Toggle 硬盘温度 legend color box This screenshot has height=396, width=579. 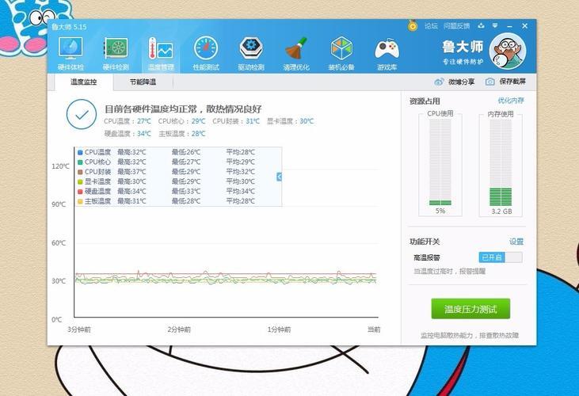click(x=80, y=192)
